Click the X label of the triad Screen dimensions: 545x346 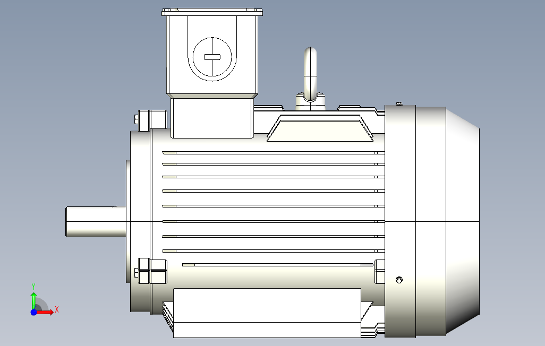[x=57, y=309]
